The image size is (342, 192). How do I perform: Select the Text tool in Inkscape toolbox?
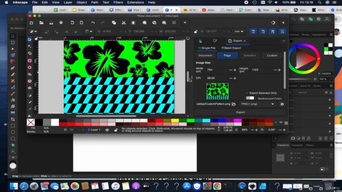tap(29, 116)
